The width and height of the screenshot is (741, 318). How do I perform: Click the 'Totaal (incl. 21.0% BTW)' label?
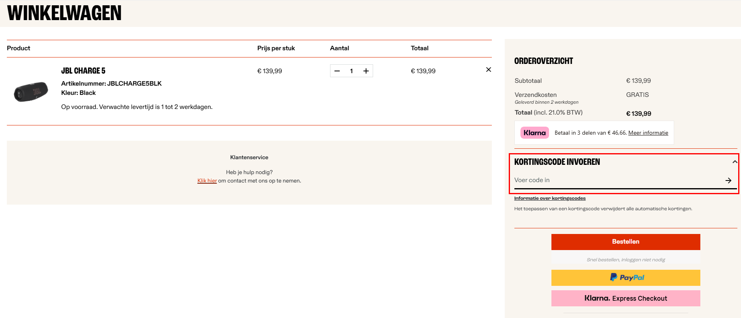coord(549,113)
